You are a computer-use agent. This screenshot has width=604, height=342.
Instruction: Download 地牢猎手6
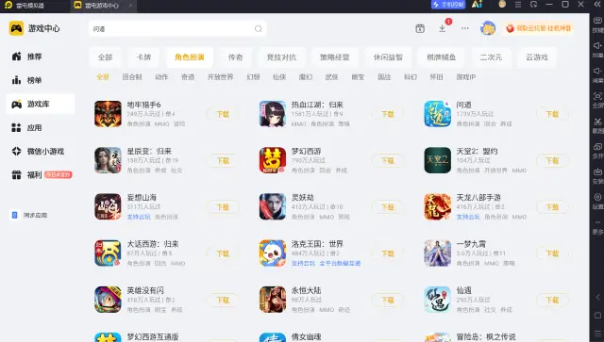[x=223, y=114]
